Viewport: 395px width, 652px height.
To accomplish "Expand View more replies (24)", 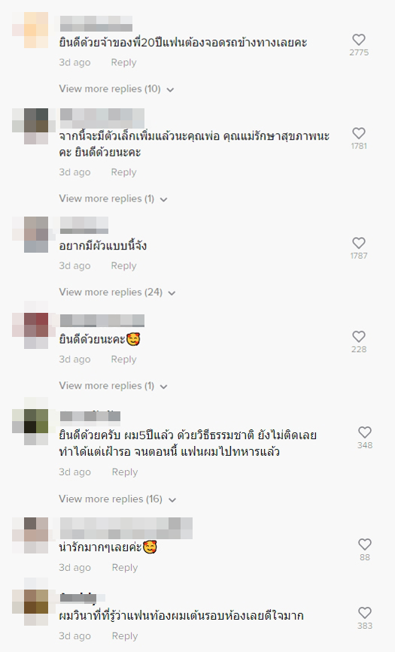I will [x=117, y=293].
